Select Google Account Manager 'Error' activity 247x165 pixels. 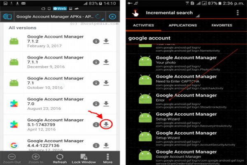point(186,101)
